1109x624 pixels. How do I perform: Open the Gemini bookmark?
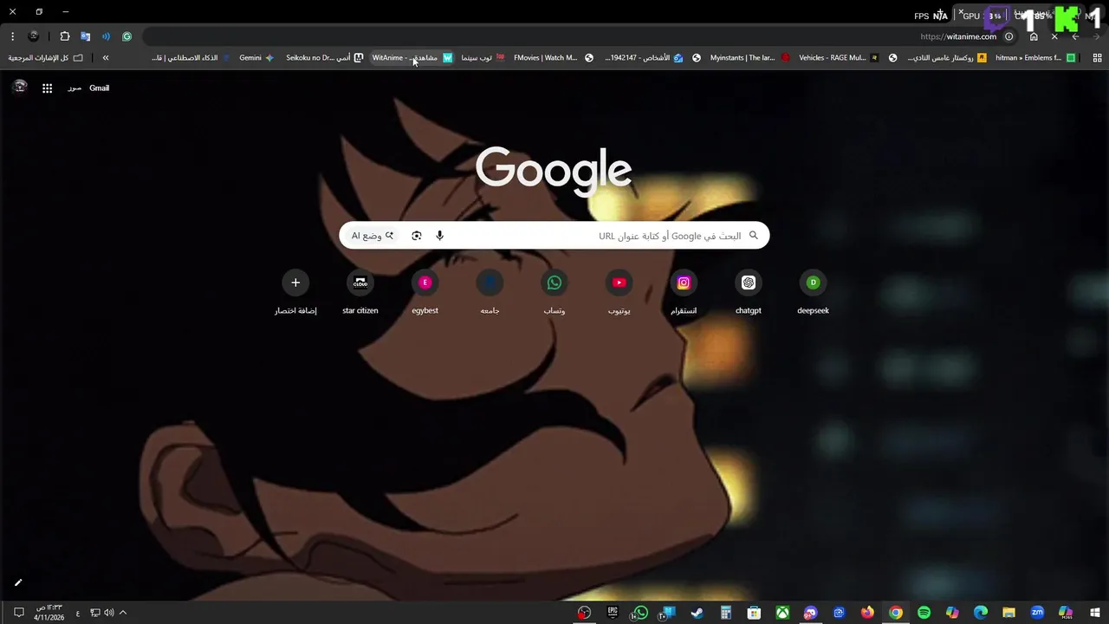coord(256,58)
